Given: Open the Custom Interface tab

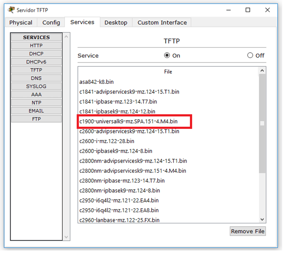Looking at the screenshot, I should coord(162,23).
